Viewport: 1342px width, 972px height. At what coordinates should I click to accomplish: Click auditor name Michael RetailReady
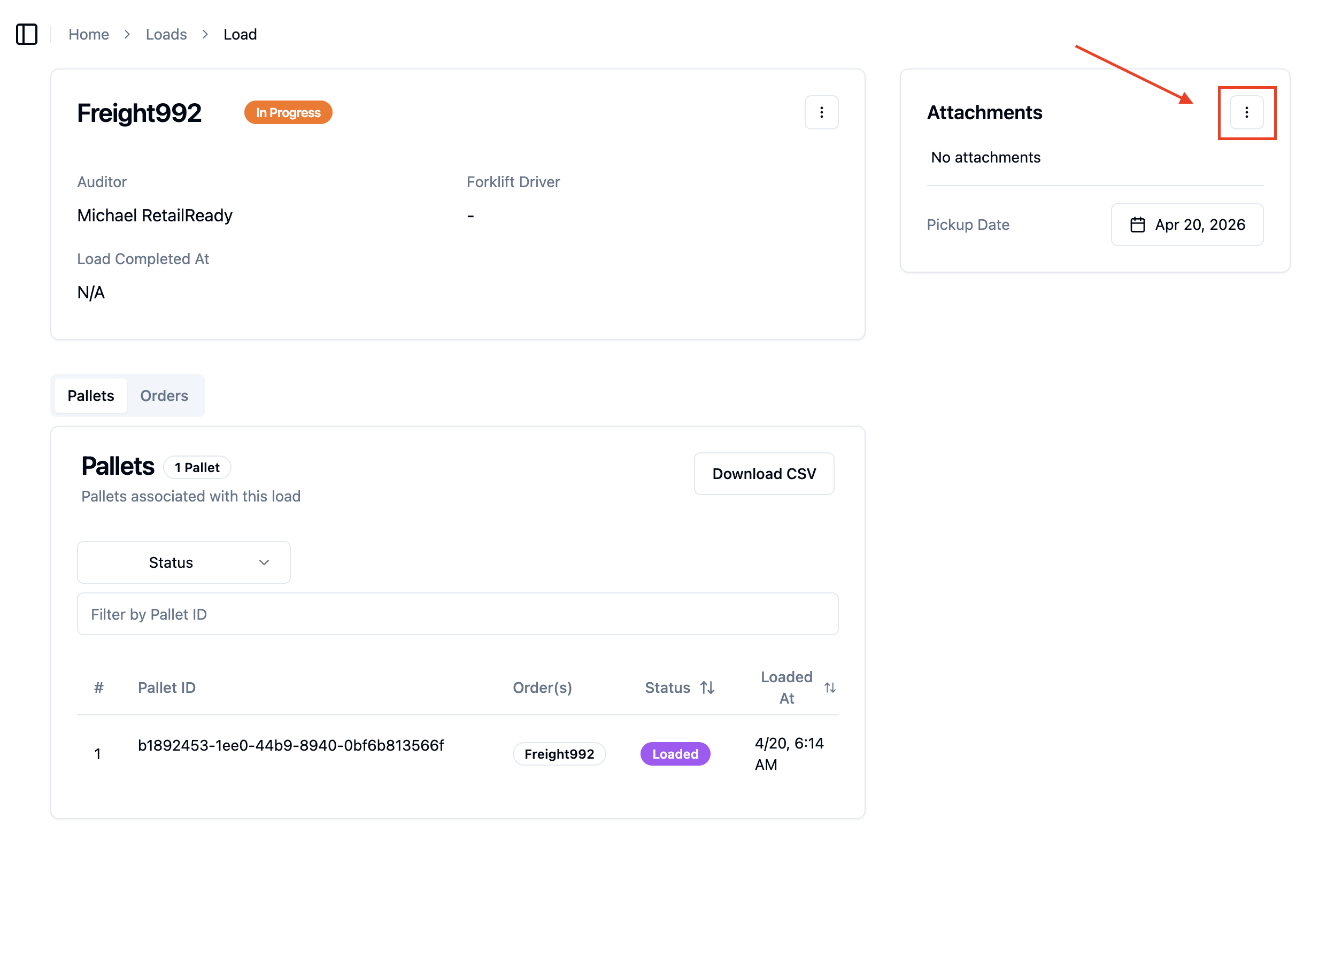pyautogui.click(x=155, y=215)
